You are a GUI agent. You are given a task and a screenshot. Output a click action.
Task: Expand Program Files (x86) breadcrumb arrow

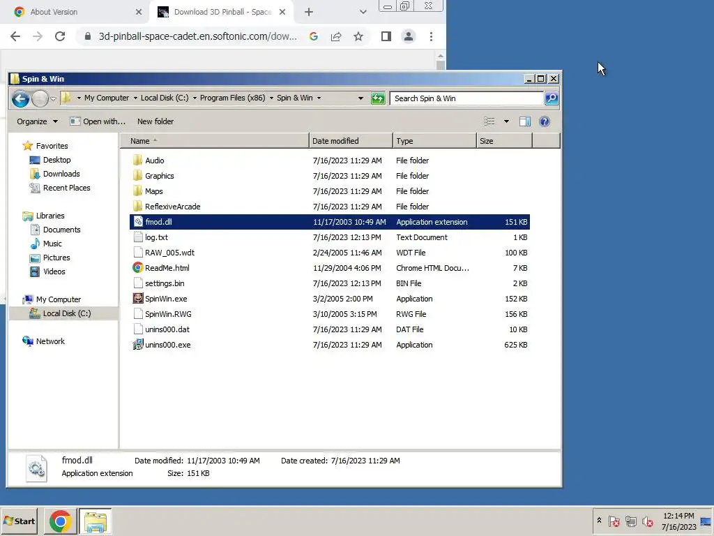pos(271,98)
